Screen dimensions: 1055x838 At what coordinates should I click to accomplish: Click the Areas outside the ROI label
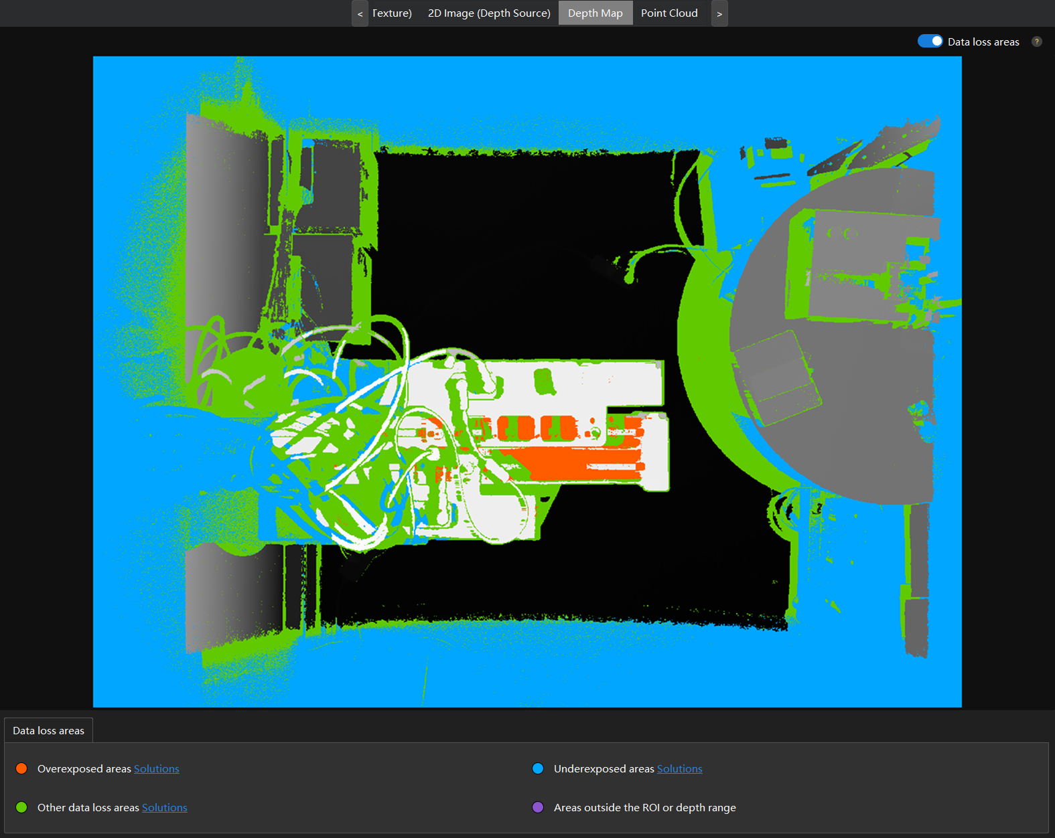(644, 807)
